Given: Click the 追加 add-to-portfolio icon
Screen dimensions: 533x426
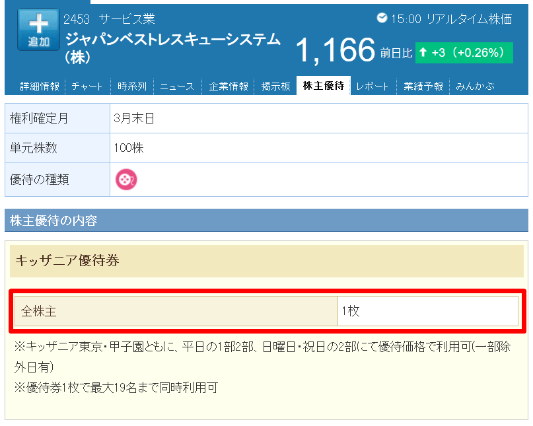Looking at the screenshot, I should tap(38, 29).
